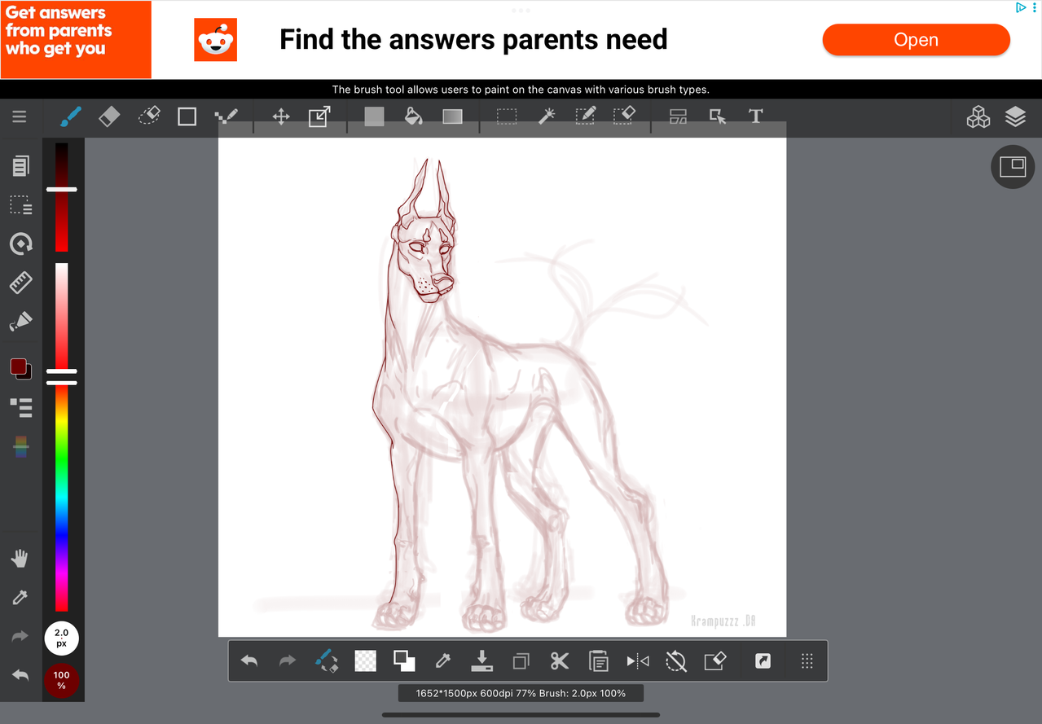Select the solid gray fill rectangle tool

point(374,116)
